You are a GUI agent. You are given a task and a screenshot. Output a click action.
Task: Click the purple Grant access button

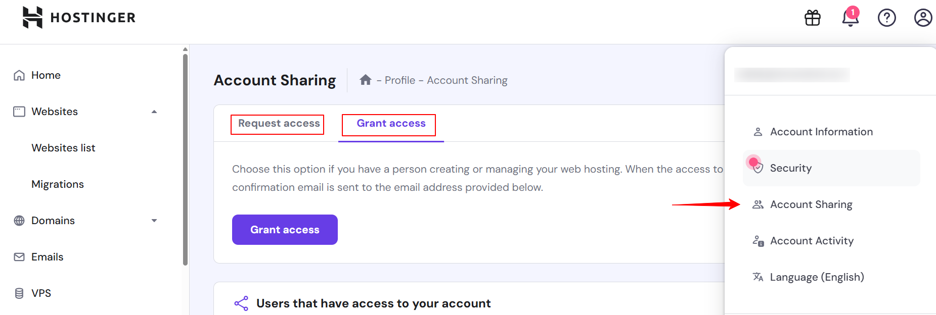pyautogui.click(x=285, y=230)
